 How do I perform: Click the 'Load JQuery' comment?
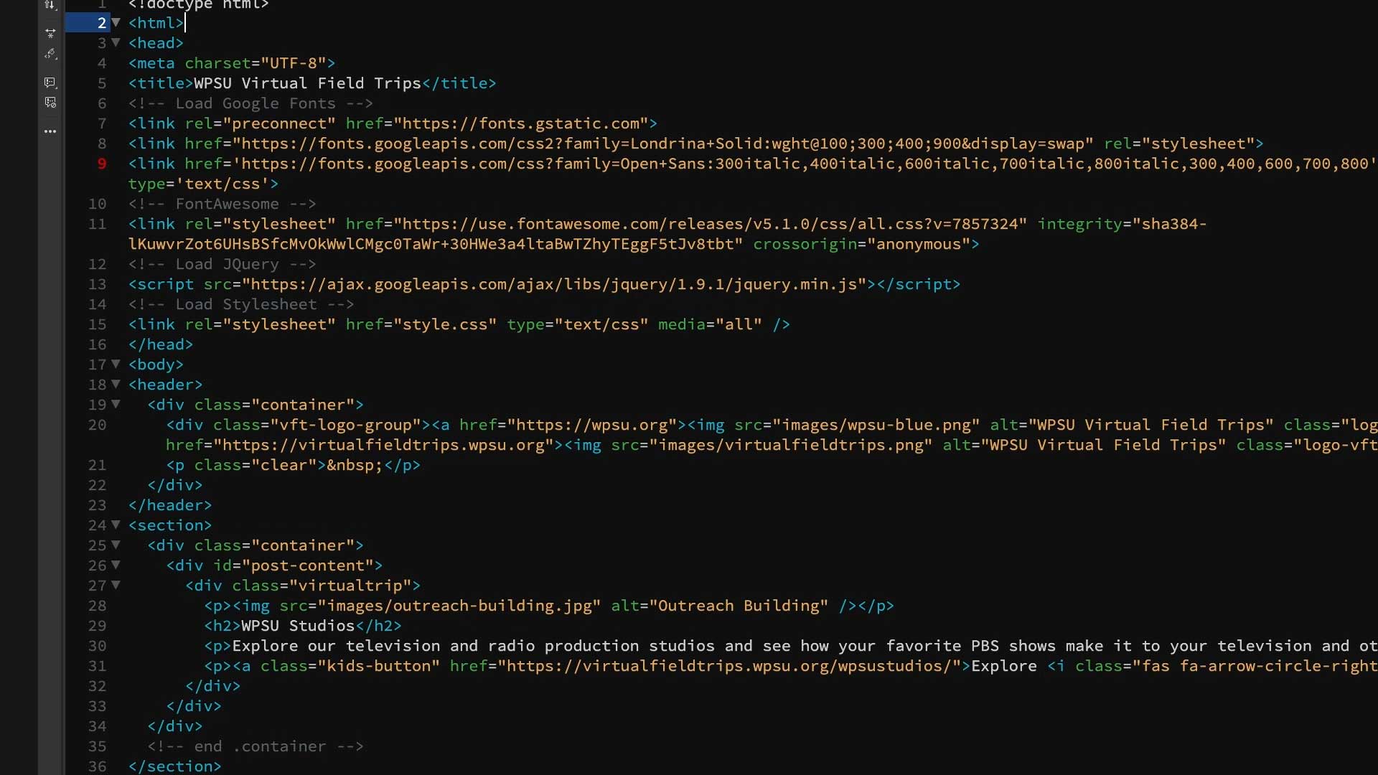click(222, 264)
